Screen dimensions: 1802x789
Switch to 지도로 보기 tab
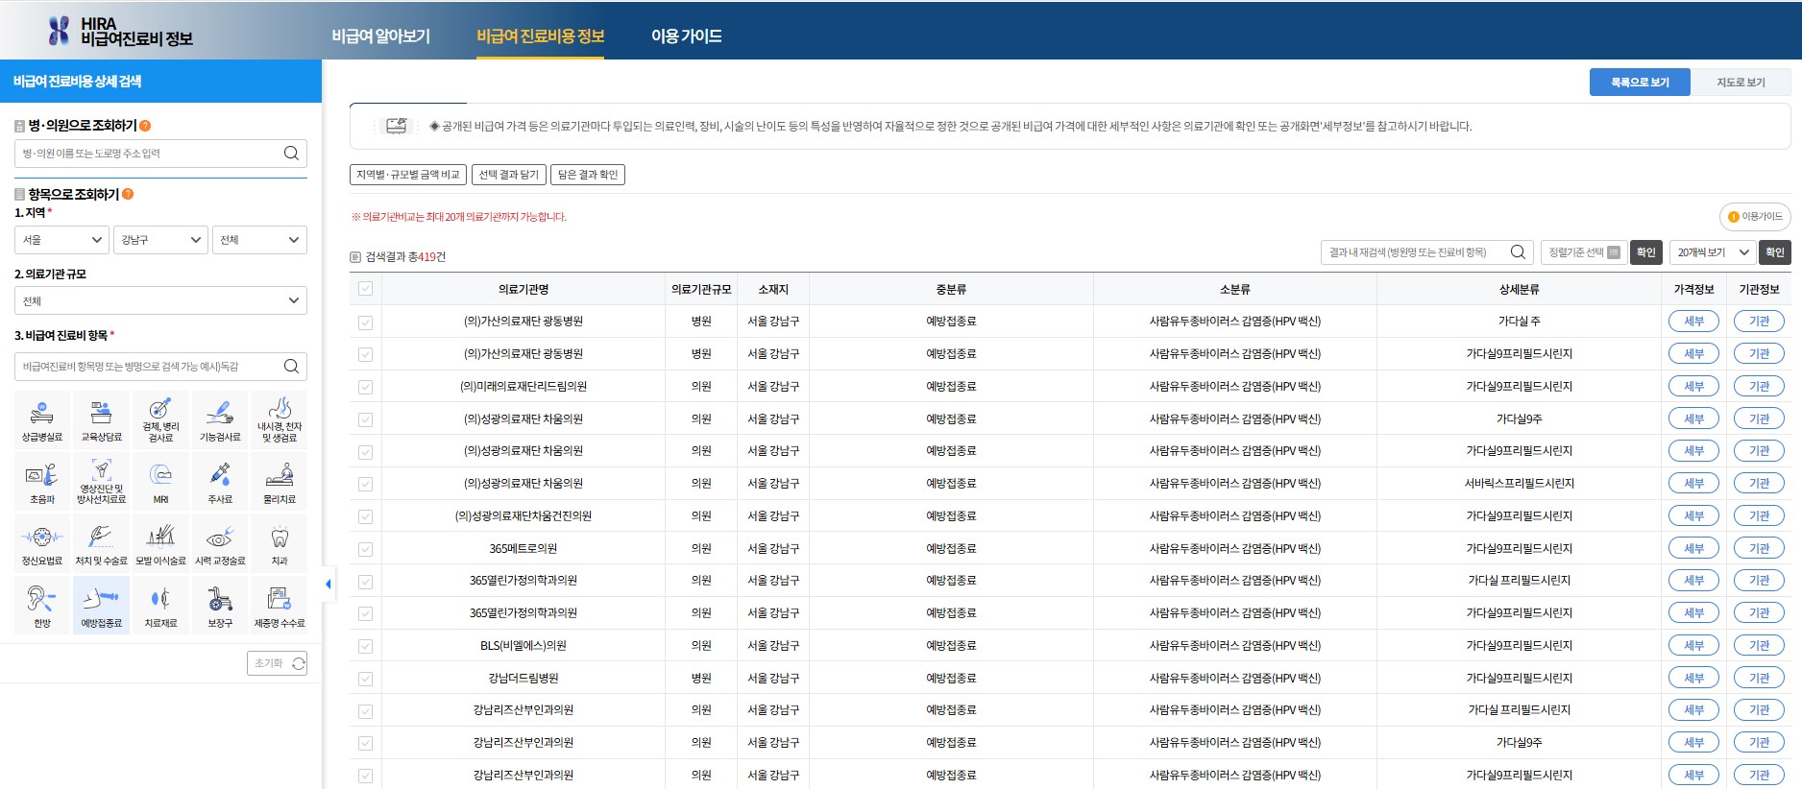pos(1741,83)
